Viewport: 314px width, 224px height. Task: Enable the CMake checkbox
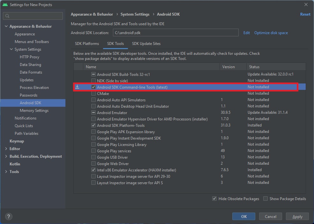[93, 94]
